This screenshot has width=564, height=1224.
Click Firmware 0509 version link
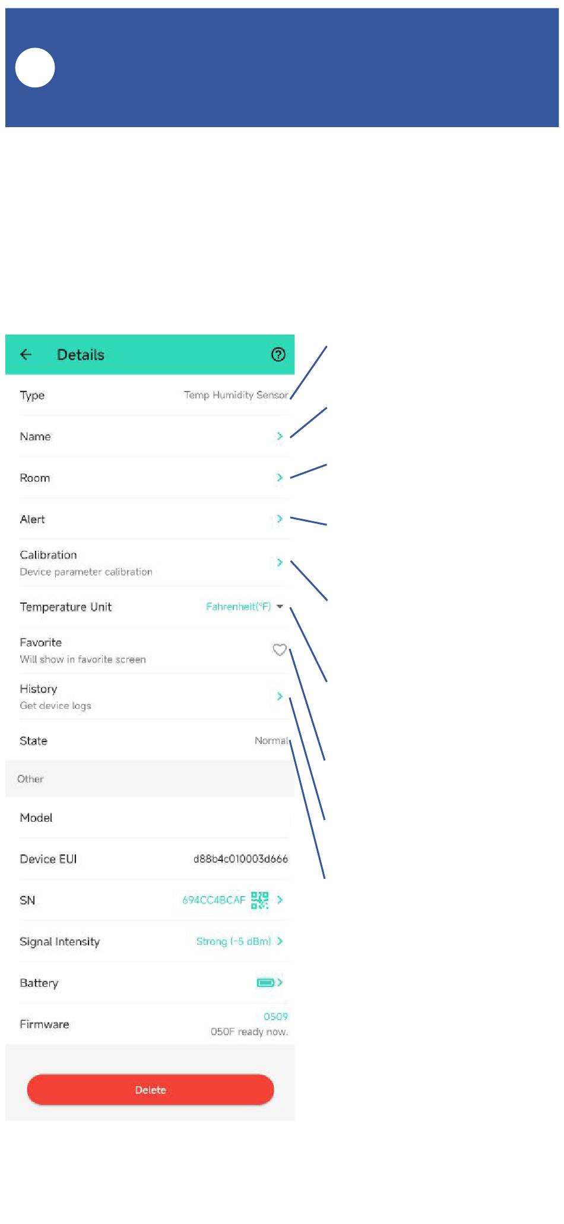pos(275,1017)
